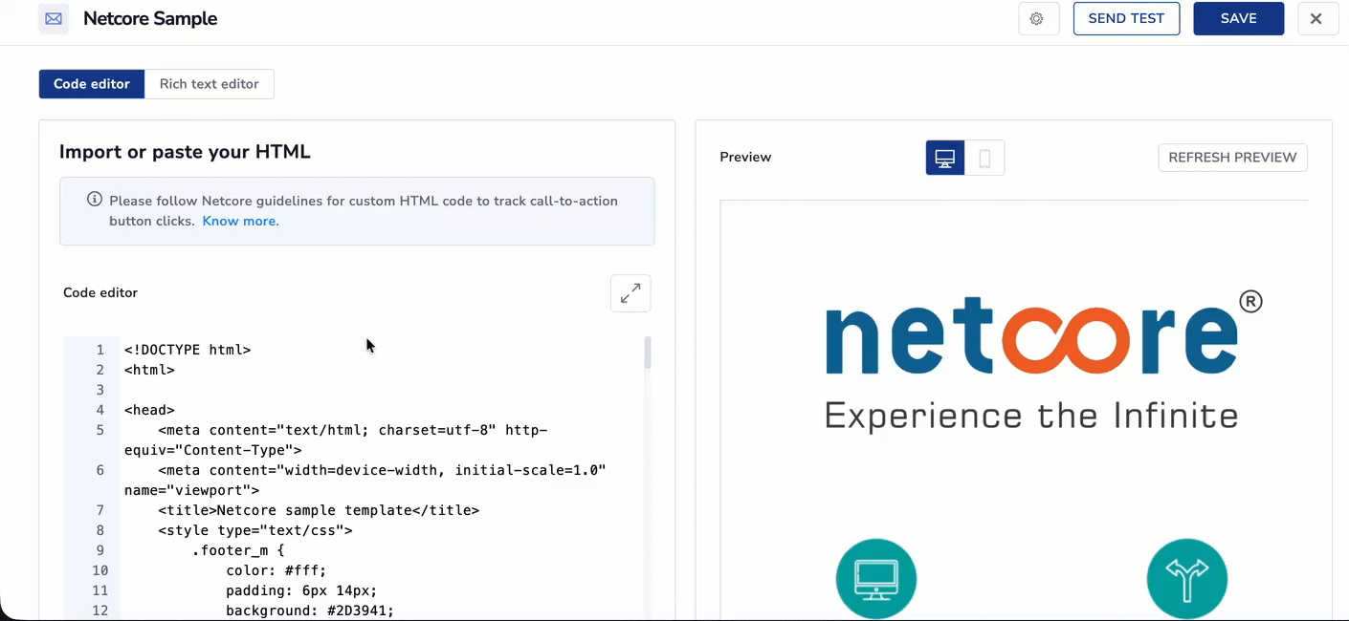Switch preview to desktop view

[x=945, y=158]
